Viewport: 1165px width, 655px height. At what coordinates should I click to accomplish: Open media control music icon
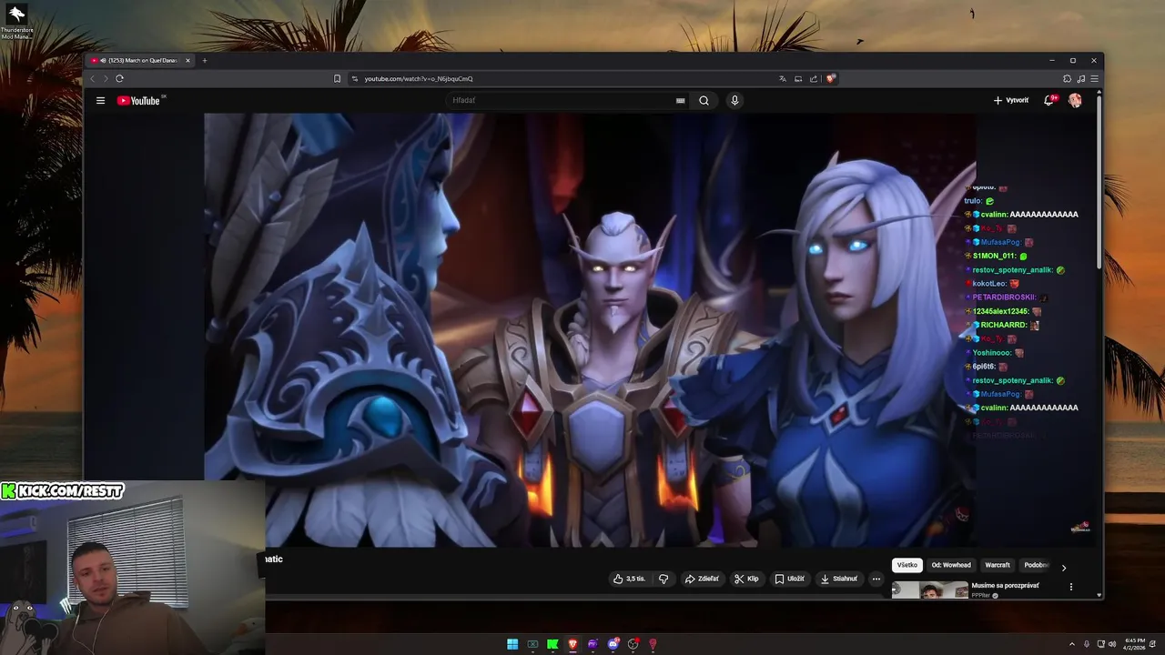[1081, 79]
